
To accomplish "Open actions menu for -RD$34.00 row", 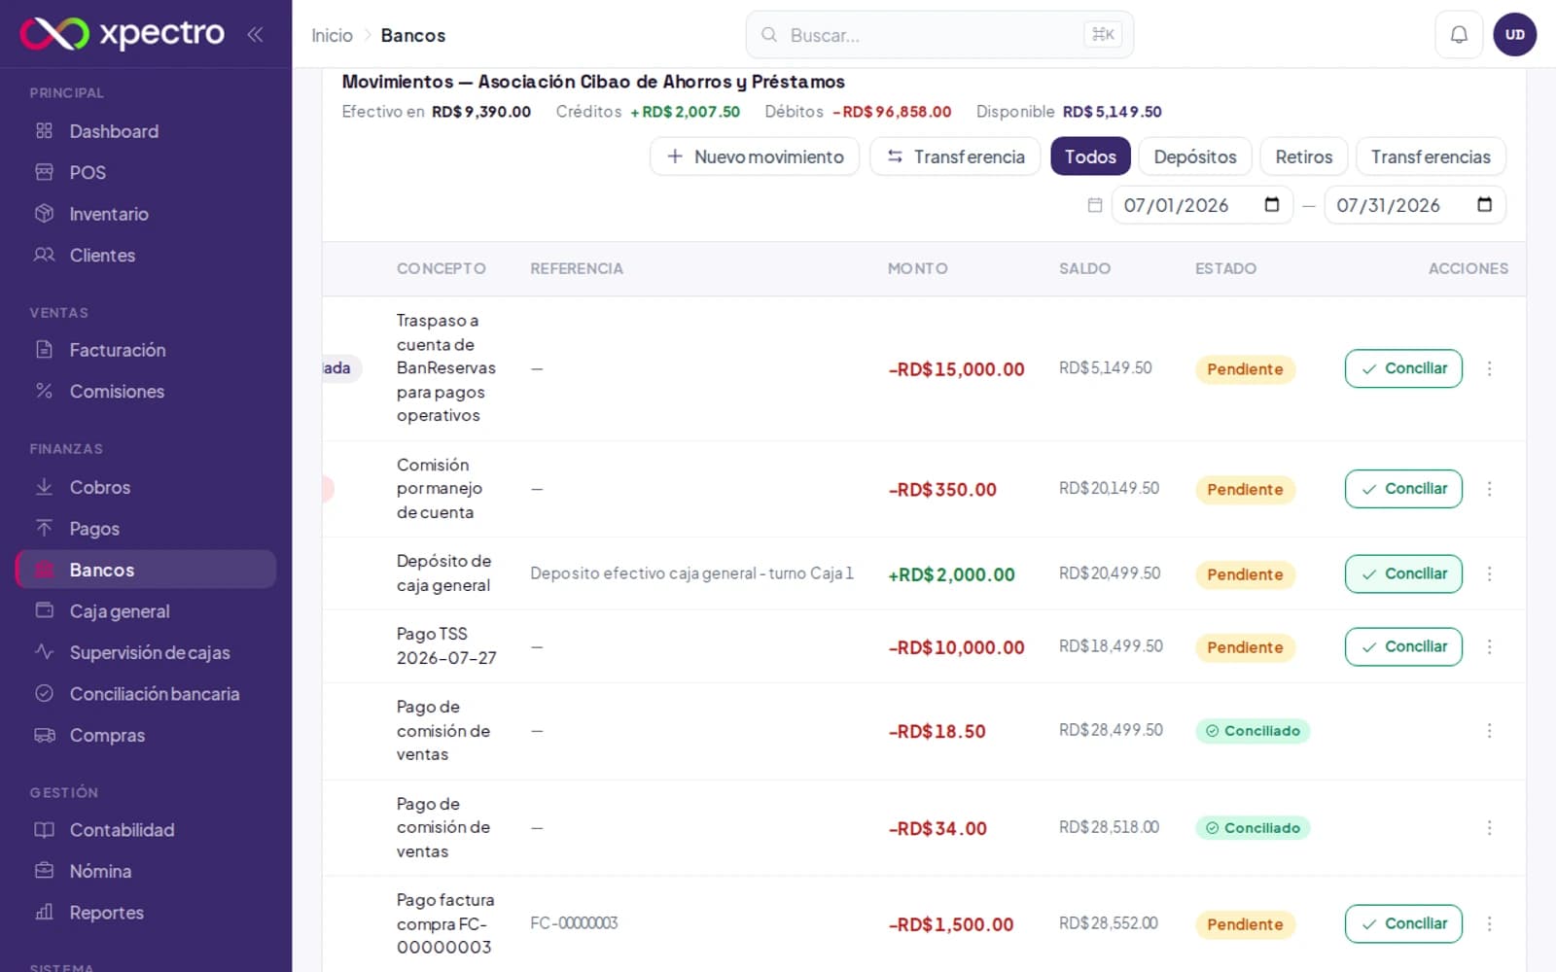I will 1489,828.
